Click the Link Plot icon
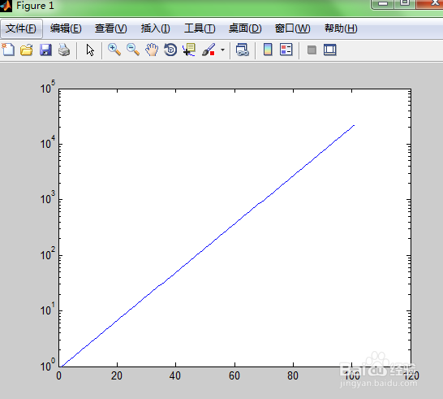This screenshot has height=399, width=443. (x=243, y=50)
